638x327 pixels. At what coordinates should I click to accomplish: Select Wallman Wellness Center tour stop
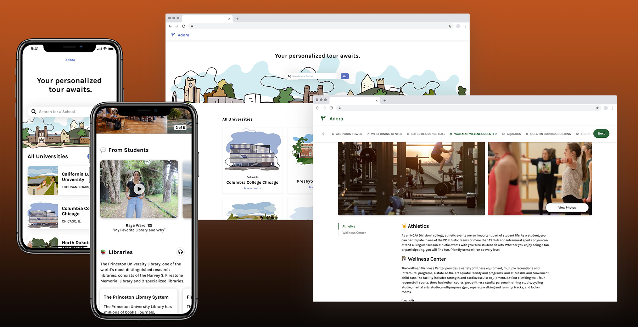pos(473,134)
